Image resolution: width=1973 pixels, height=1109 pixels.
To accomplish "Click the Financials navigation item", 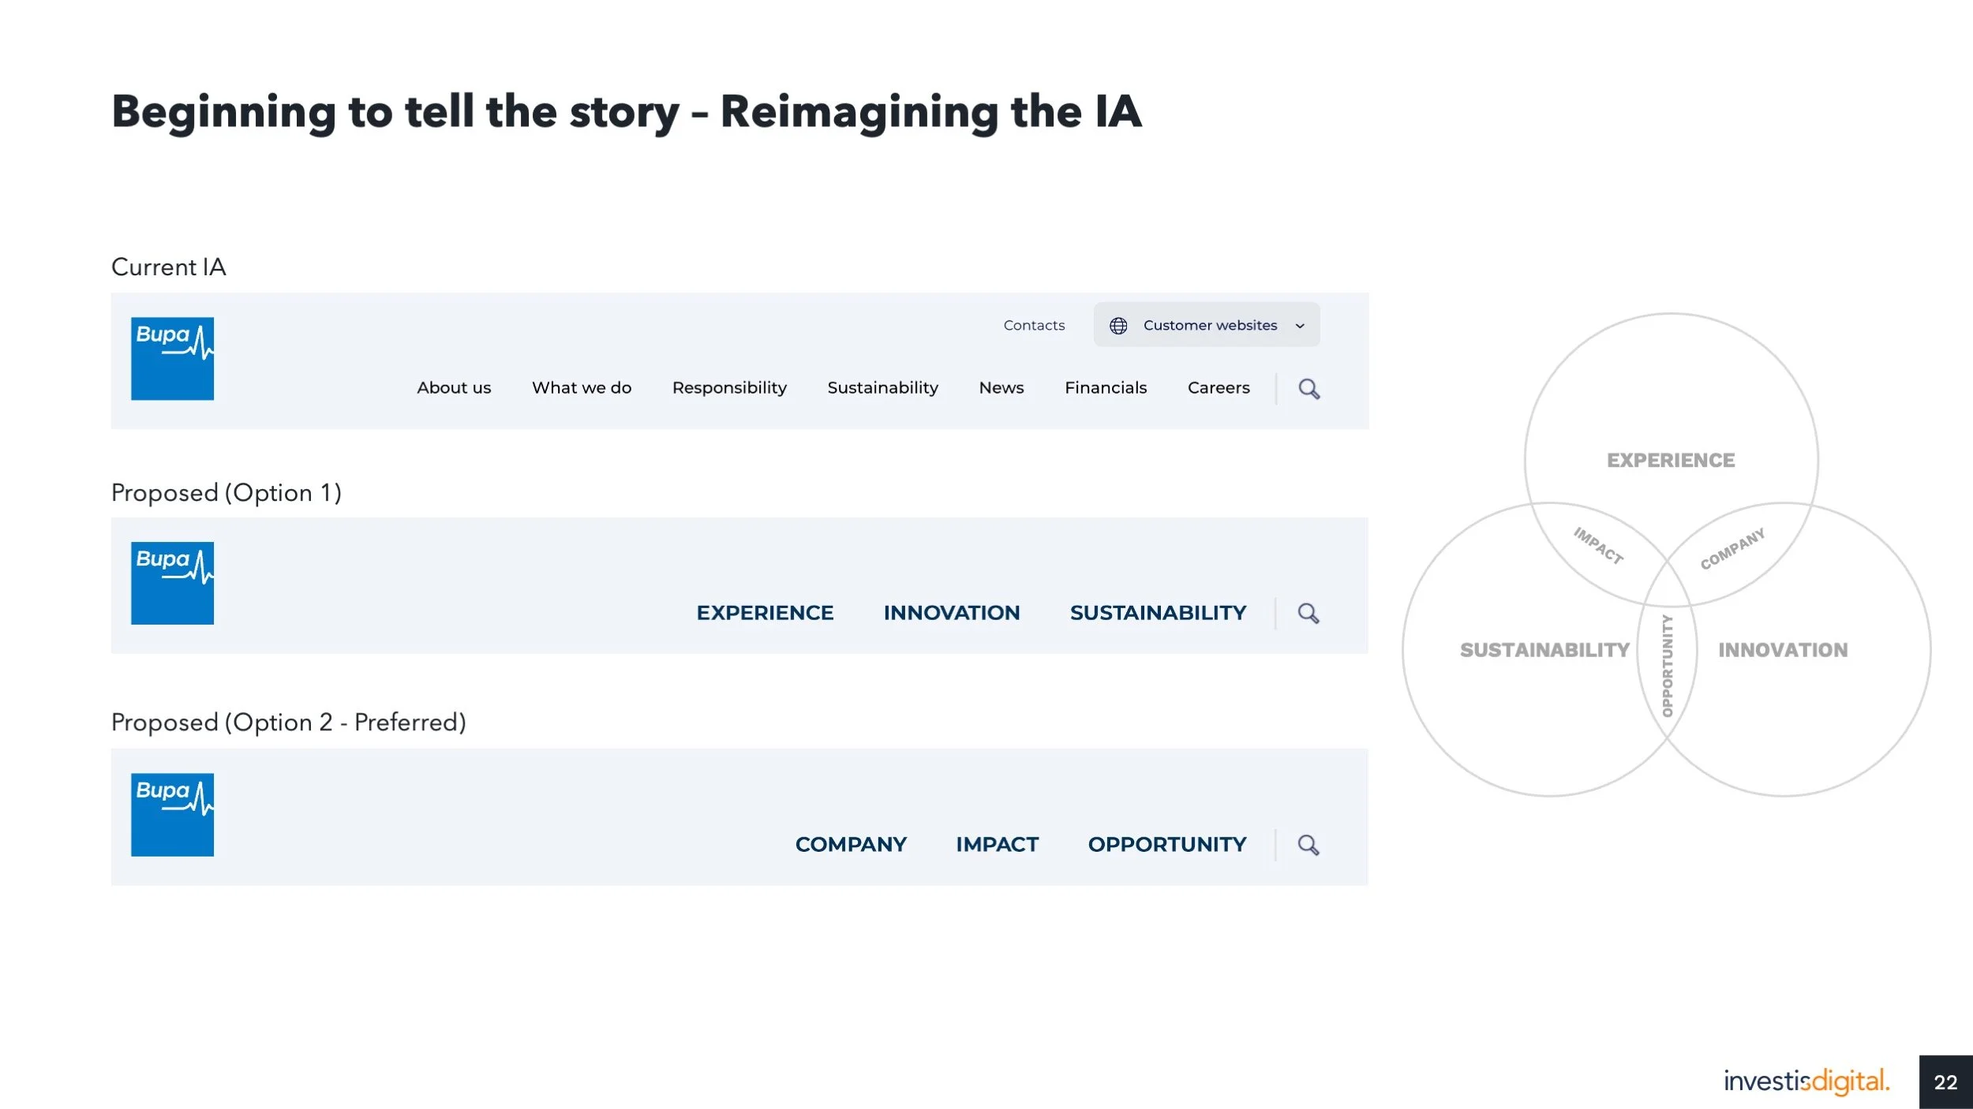I will tap(1105, 388).
